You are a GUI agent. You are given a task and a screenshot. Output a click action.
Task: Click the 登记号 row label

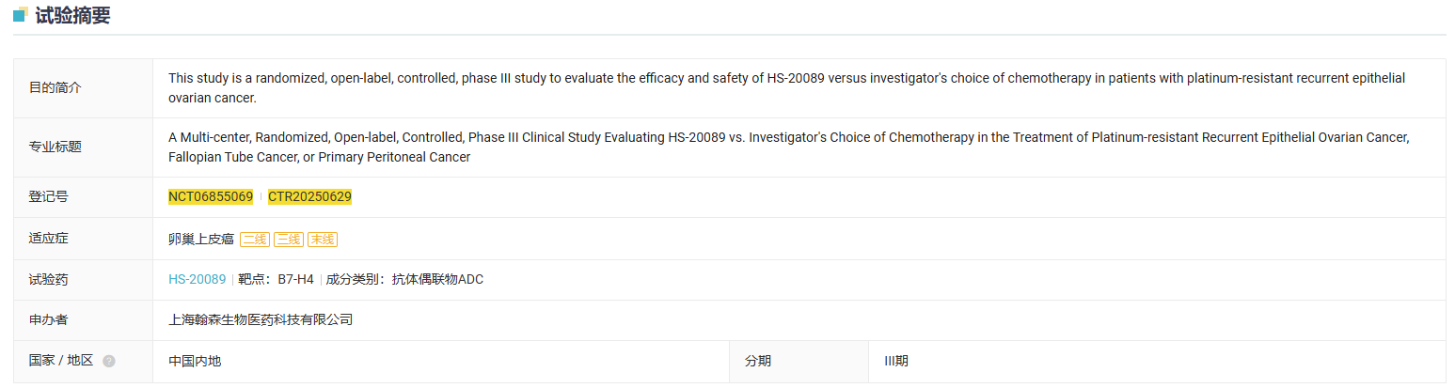pos(49,196)
